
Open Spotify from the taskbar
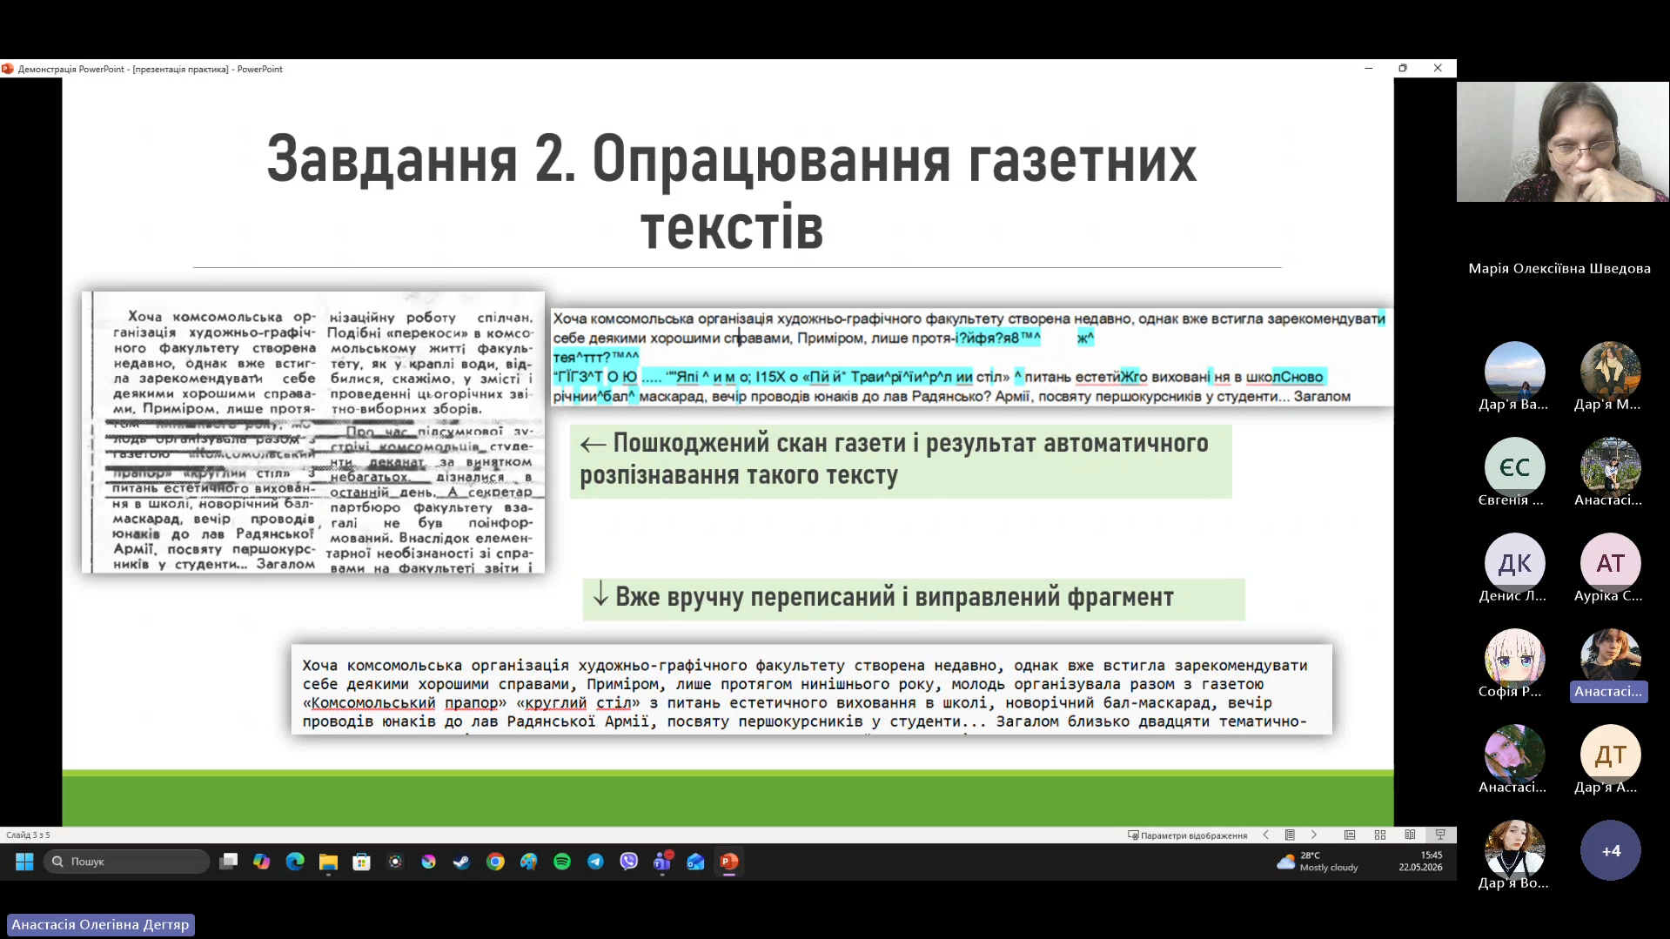pos(562,862)
